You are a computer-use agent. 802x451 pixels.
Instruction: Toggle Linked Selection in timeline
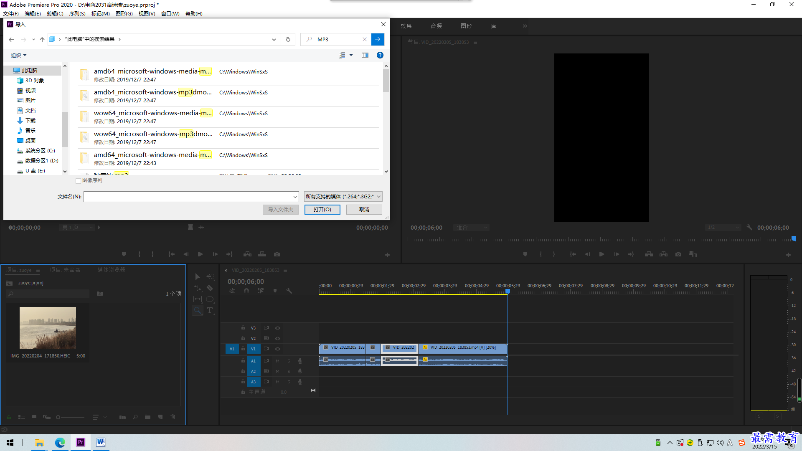(261, 291)
